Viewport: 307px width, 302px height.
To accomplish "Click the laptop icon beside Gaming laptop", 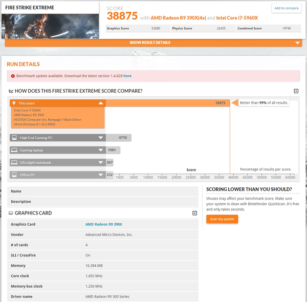I will point(14,150).
